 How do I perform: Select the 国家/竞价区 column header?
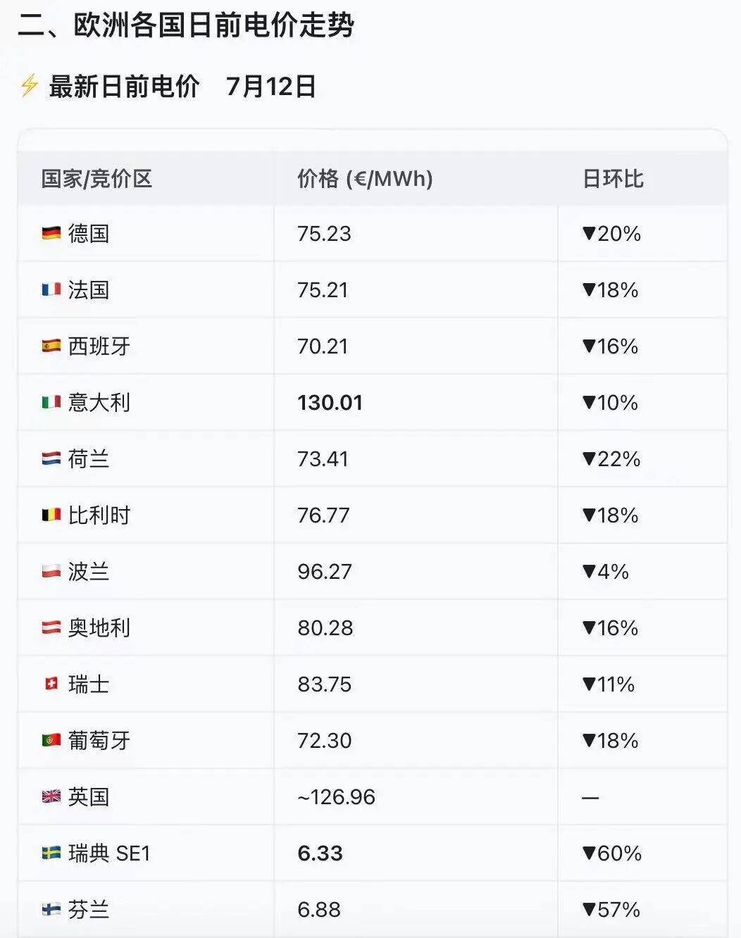[96, 179]
